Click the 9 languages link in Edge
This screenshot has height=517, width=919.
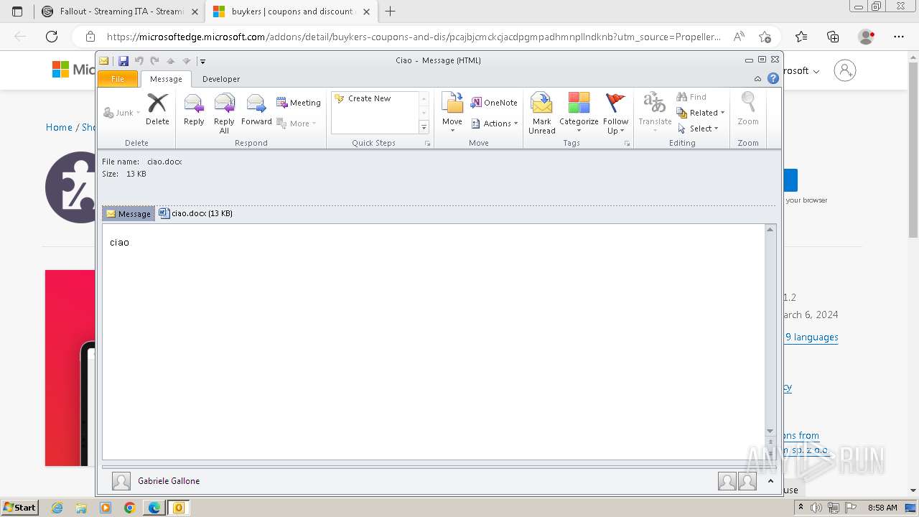click(x=811, y=337)
